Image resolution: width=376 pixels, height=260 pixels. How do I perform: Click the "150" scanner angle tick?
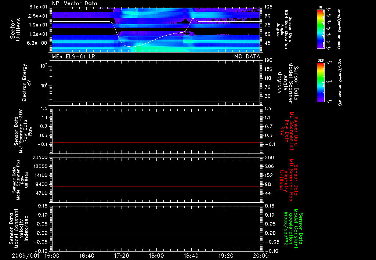pos(269,69)
